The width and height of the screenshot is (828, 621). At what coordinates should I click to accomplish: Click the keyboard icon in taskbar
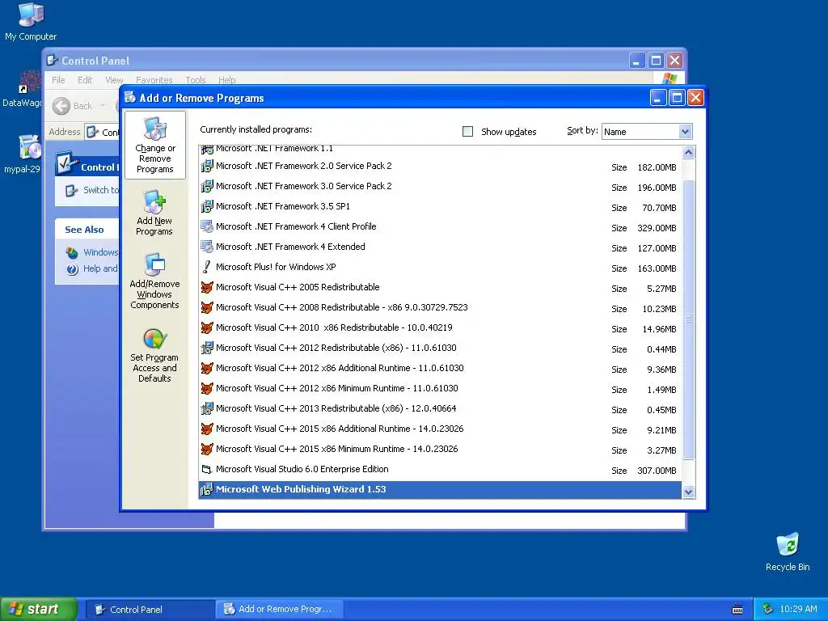click(737, 610)
